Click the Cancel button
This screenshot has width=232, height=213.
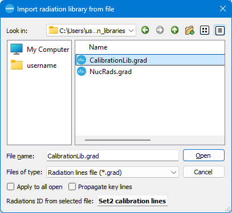203,172
